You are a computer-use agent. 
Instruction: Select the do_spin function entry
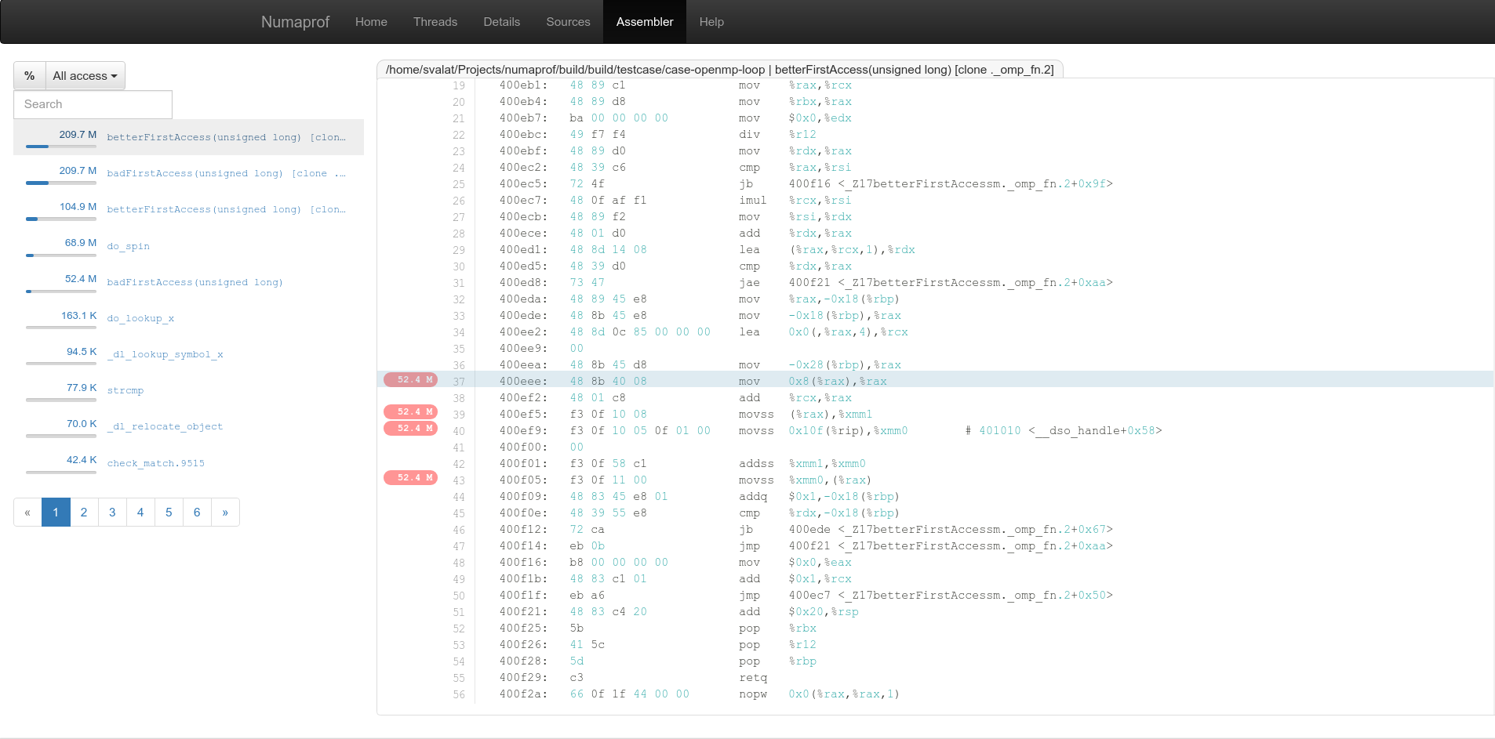(x=128, y=246)
